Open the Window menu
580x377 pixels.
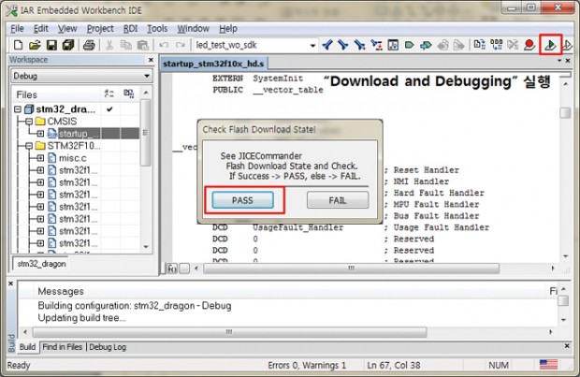(x=193, y=28)
